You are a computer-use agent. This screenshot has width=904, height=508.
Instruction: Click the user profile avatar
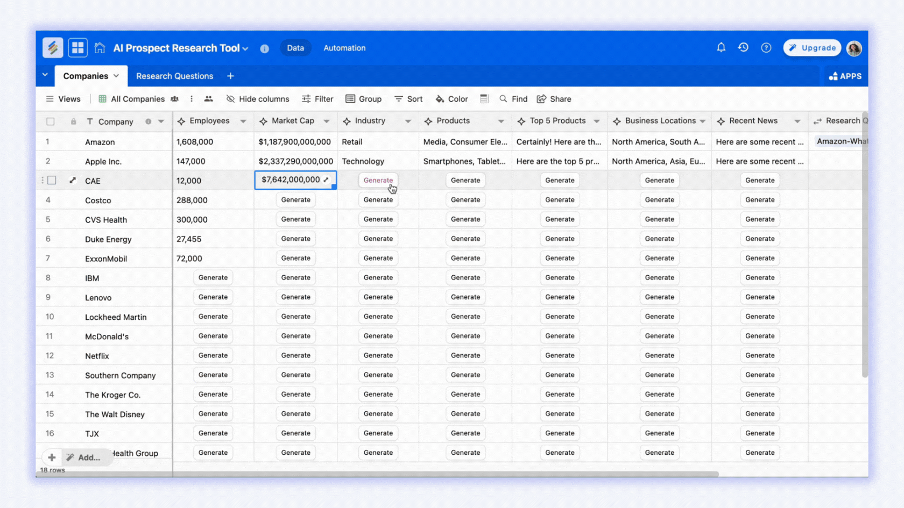[854, 48]
